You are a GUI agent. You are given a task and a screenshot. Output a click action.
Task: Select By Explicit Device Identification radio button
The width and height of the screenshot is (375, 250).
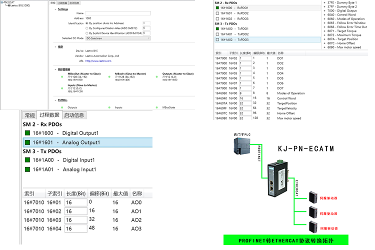87,33
